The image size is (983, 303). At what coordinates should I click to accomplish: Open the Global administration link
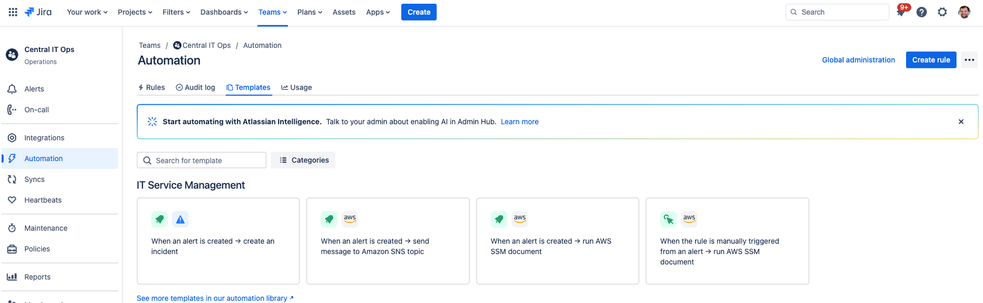(x=858, y=60)
